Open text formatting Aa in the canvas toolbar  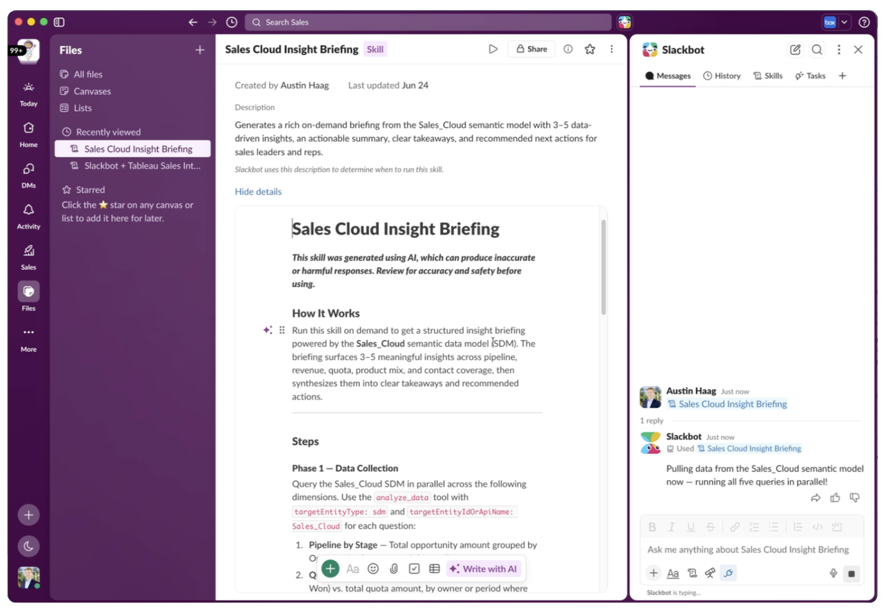353,569
